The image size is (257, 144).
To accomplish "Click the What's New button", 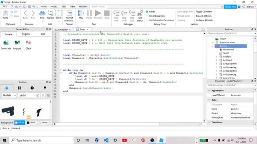I will tap(230, 7).
